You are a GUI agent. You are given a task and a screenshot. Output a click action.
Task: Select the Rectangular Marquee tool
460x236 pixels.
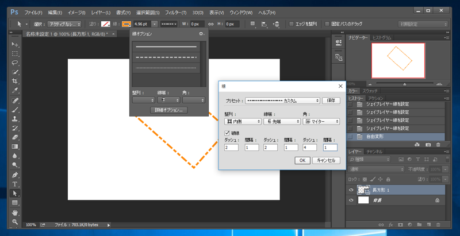(x=15, y=53)
